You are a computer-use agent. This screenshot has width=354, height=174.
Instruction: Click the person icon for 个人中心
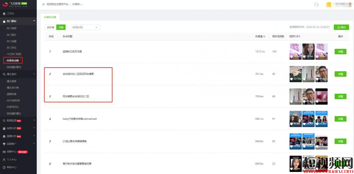pos(4,160)
